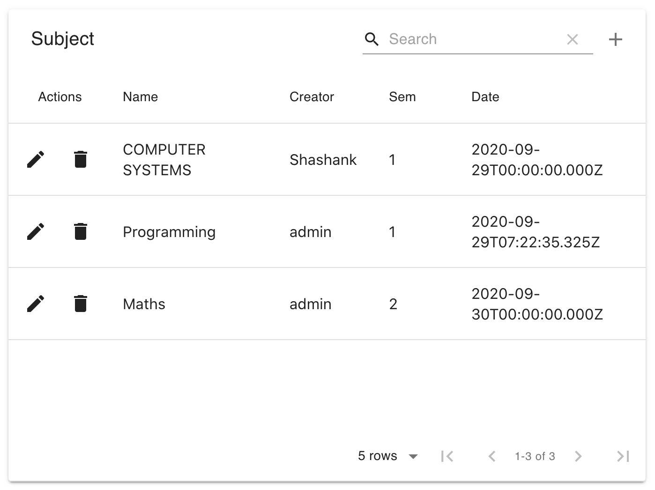
Task: Click date '2020-09-30T00:00:00.000Z'
Action: [537, 304]
